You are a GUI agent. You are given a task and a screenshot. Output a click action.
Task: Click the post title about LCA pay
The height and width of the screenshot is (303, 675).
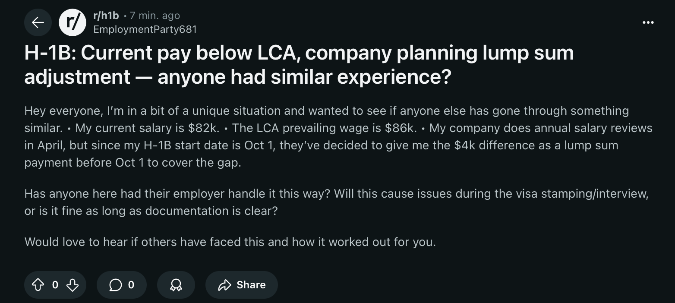click(x=299, y=65)
